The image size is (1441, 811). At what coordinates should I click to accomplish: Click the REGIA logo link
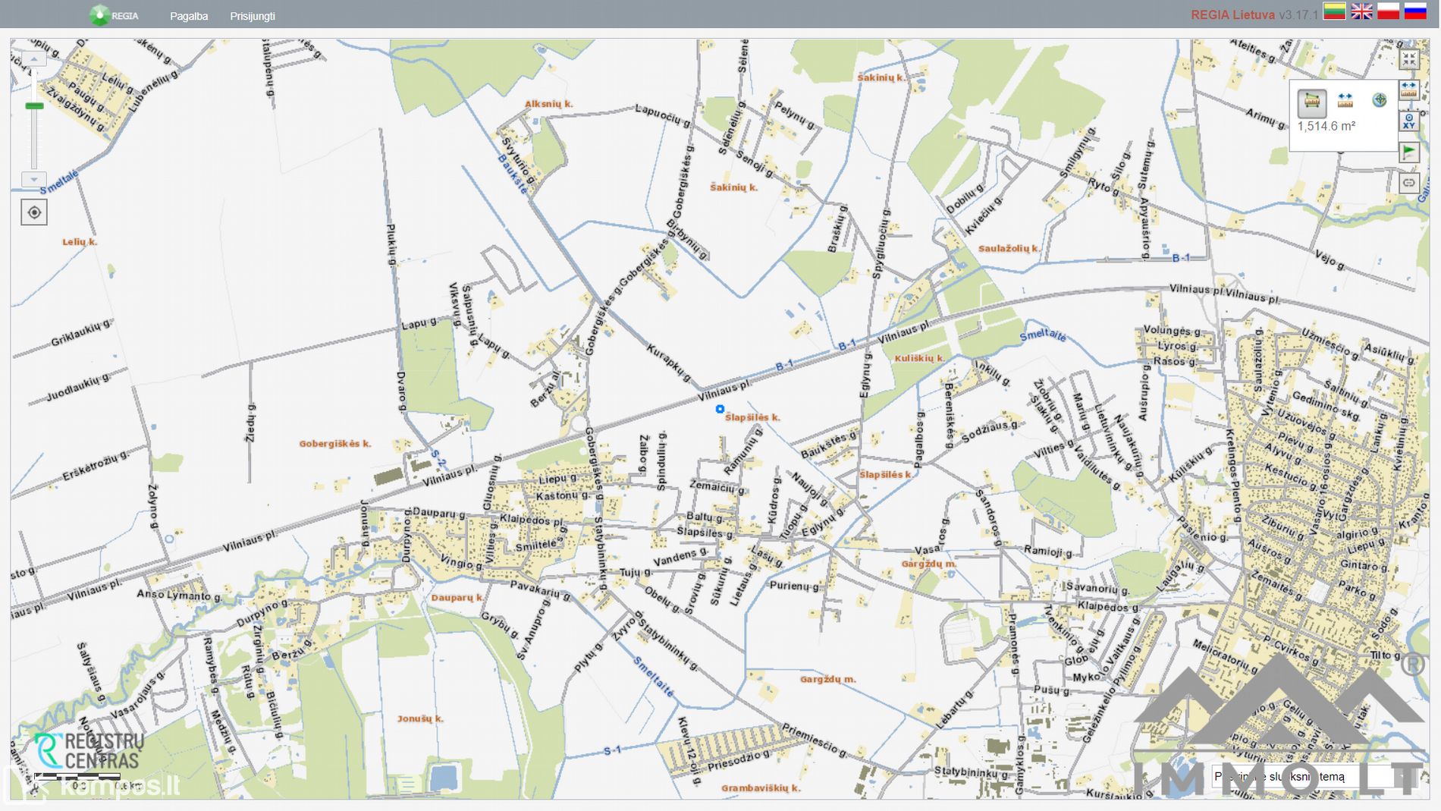click(114, 15)
